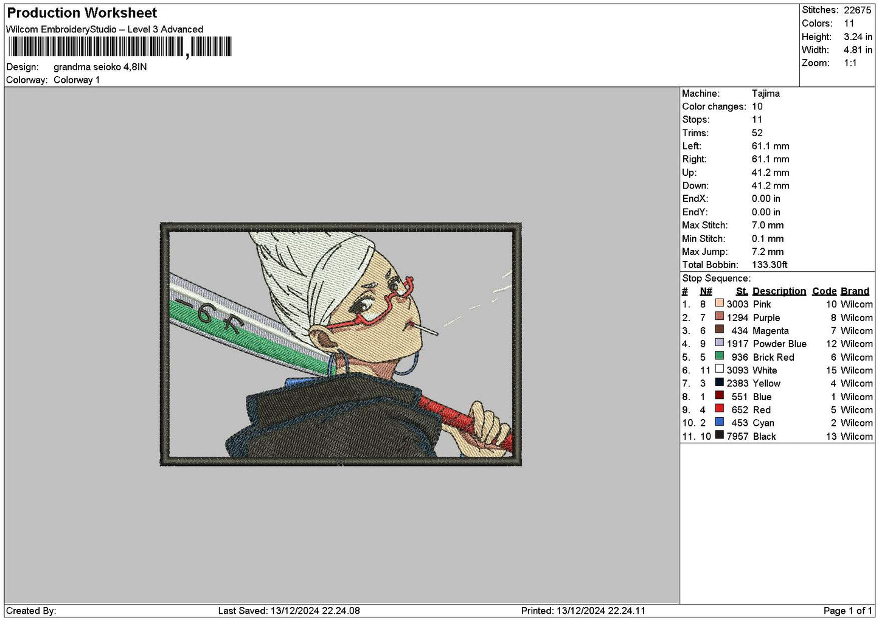Click the Max Jump value "7.2 mm"
Screen dimensions: 879x621
click(768, 251)
